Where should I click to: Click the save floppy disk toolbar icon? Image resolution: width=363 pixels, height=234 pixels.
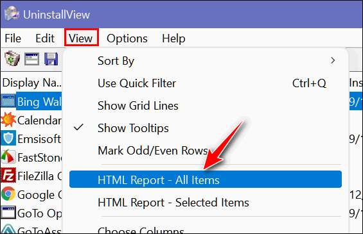pos(51,59)
